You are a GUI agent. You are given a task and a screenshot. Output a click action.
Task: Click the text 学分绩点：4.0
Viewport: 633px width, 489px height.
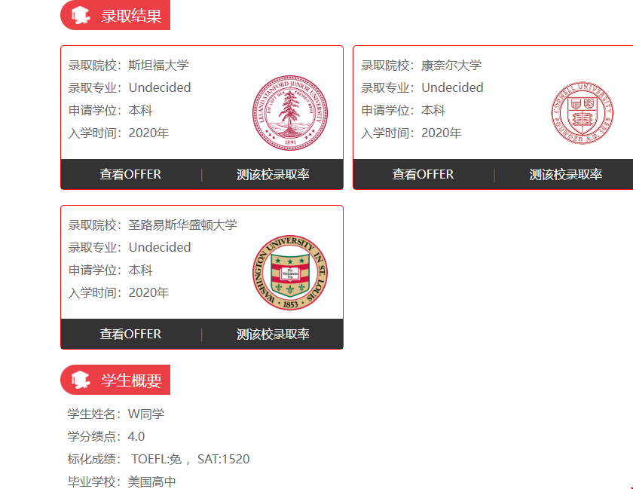point(105,436)
